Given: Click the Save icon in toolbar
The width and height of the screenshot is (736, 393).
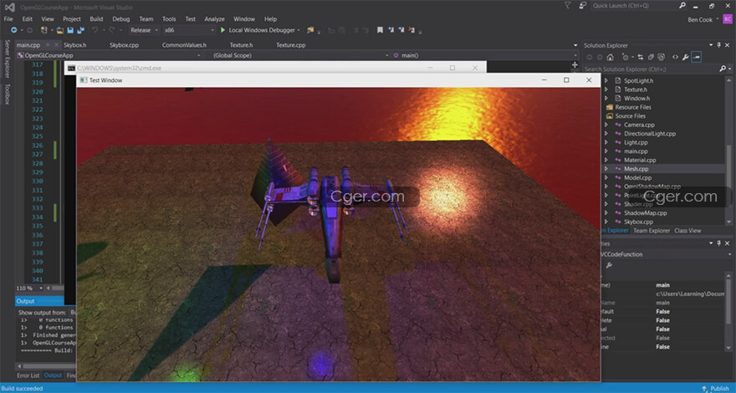Looking at the screenshot, I should pos(70,30).
